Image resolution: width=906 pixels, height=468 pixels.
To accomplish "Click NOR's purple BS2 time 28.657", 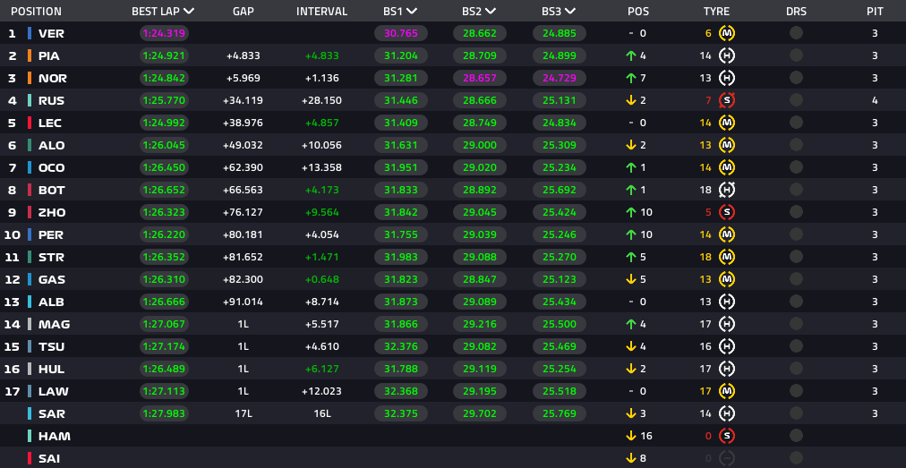I will 480,78.
